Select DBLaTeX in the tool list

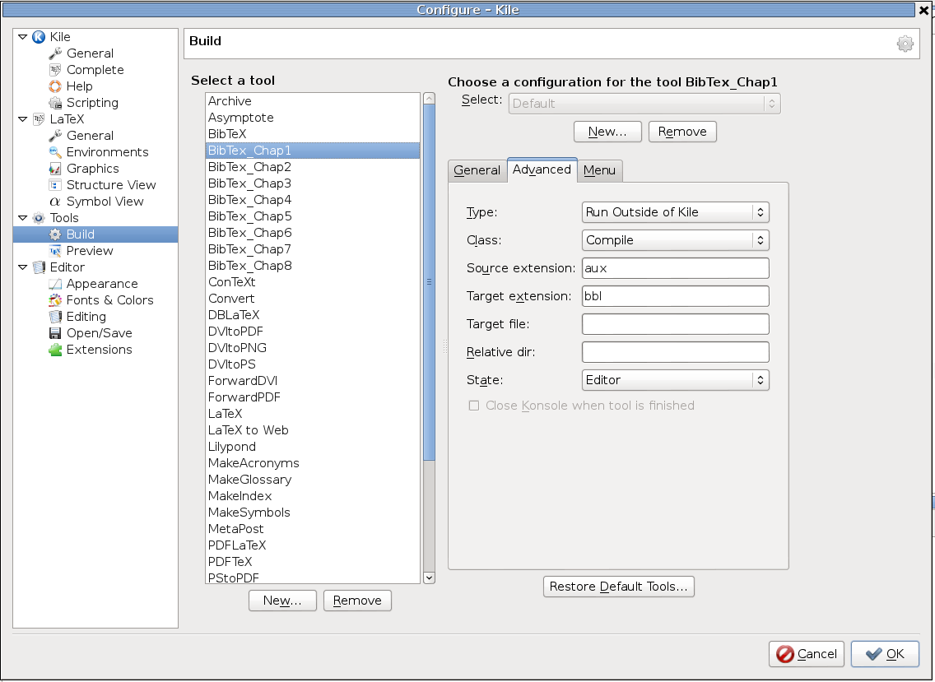pyautogui.click(x=313, y=315)
